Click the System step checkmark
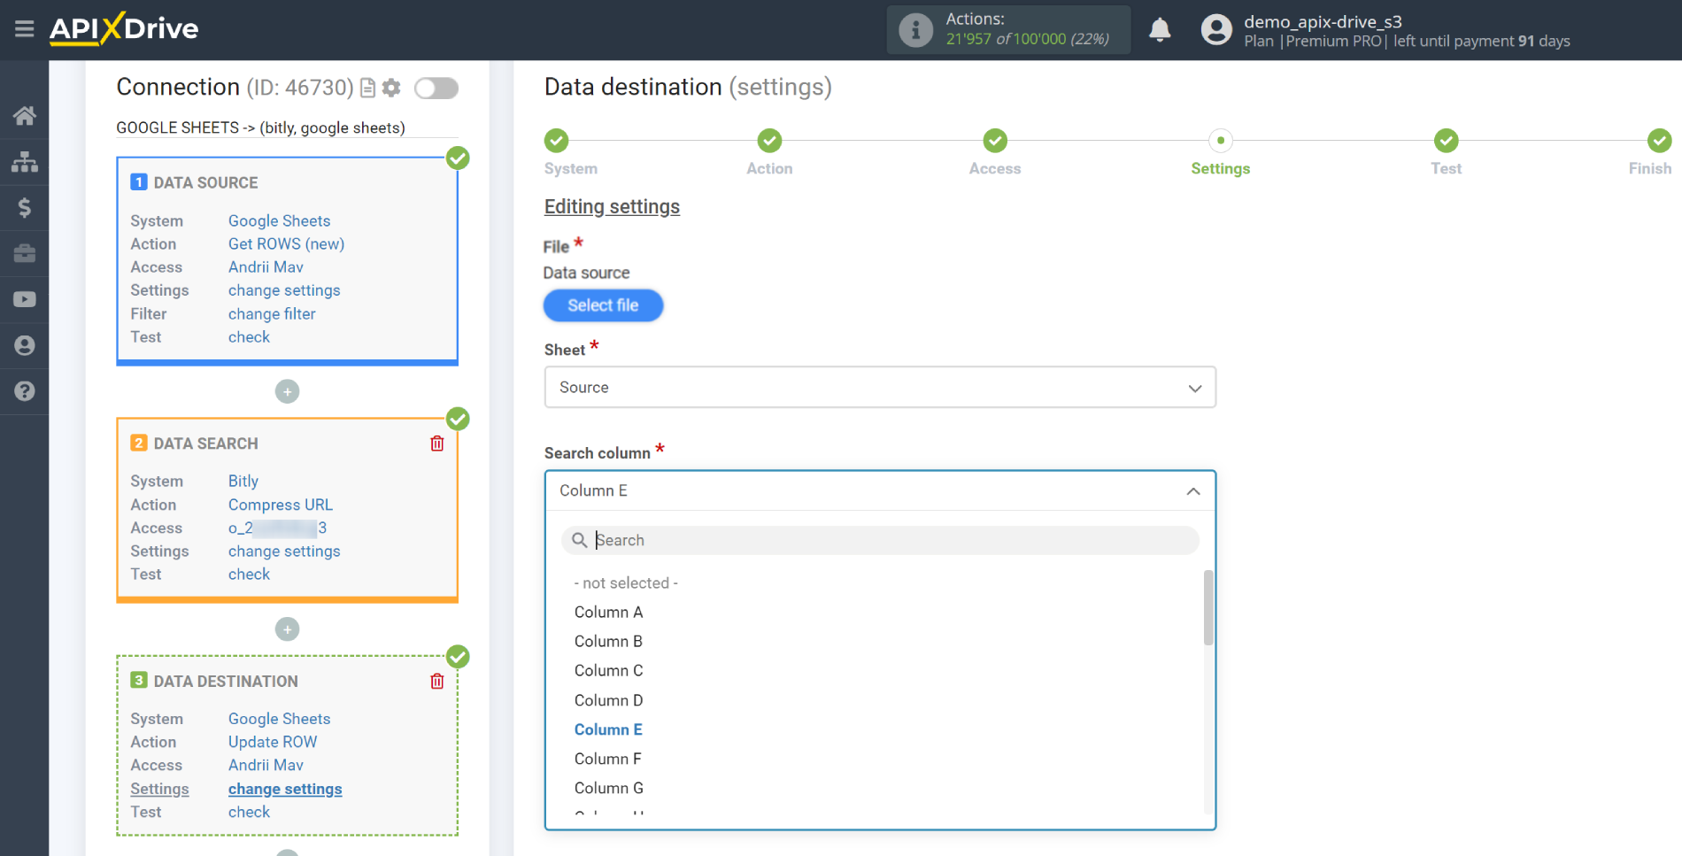 [x=556, y=141]
